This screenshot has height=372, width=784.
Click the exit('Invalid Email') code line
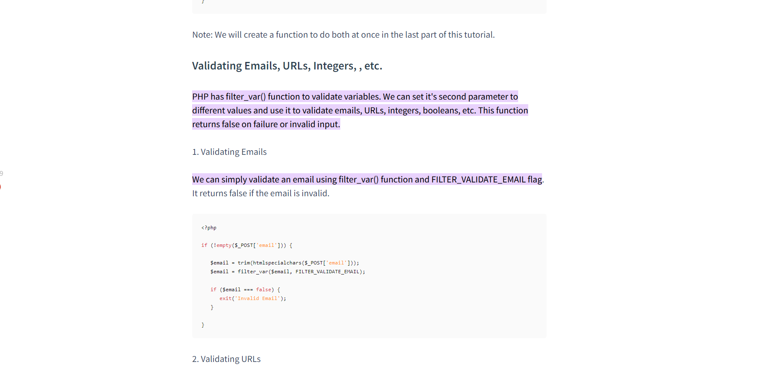(252, 298)
